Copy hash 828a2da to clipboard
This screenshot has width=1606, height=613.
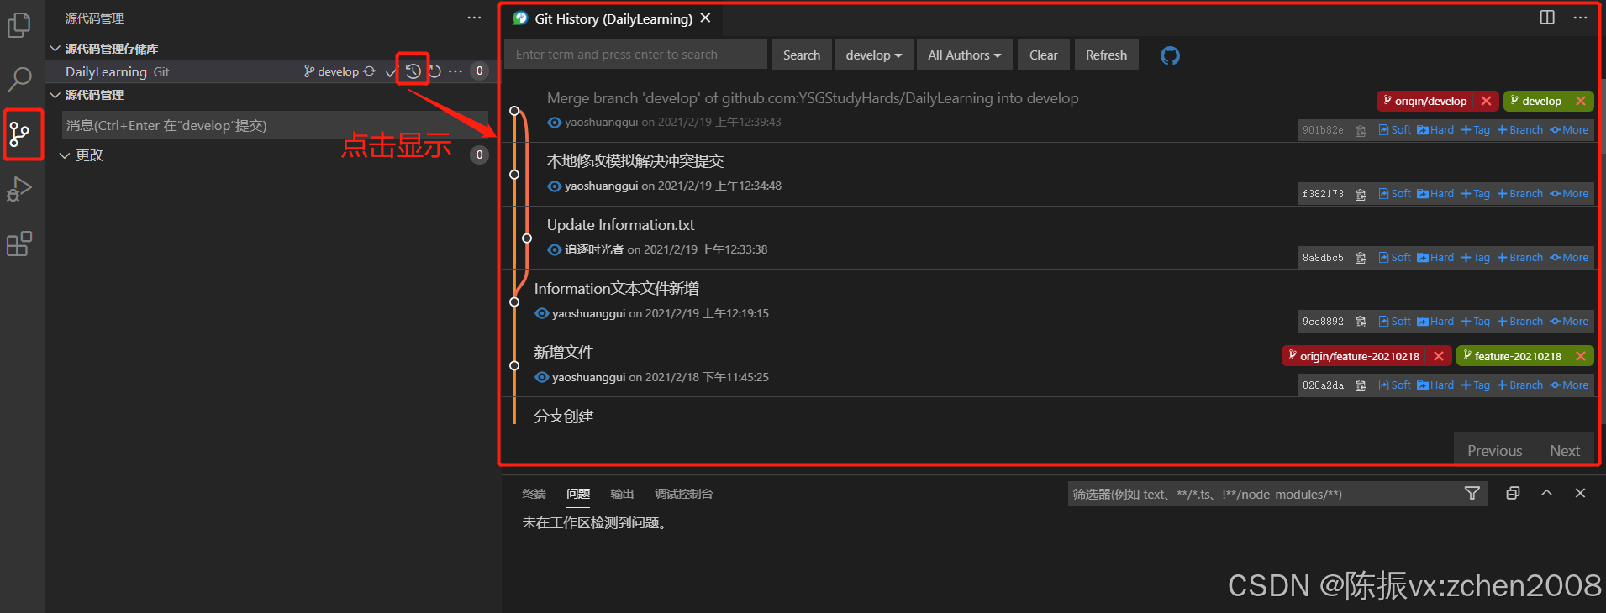1361,385
